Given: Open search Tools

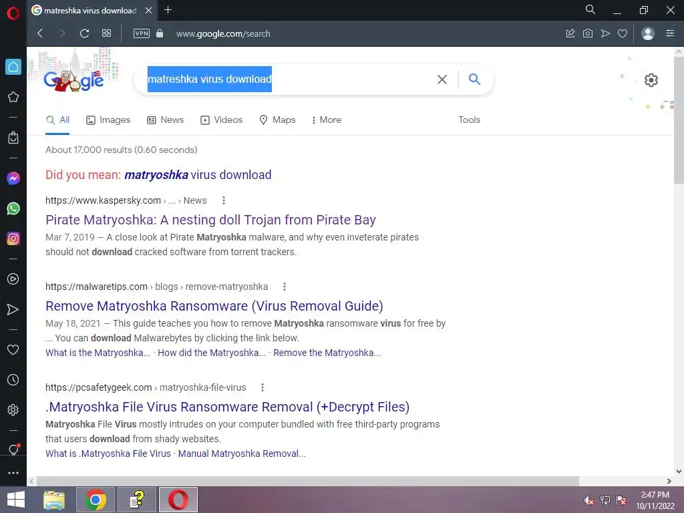Looking at the screenshot, I should coord(469,120).
